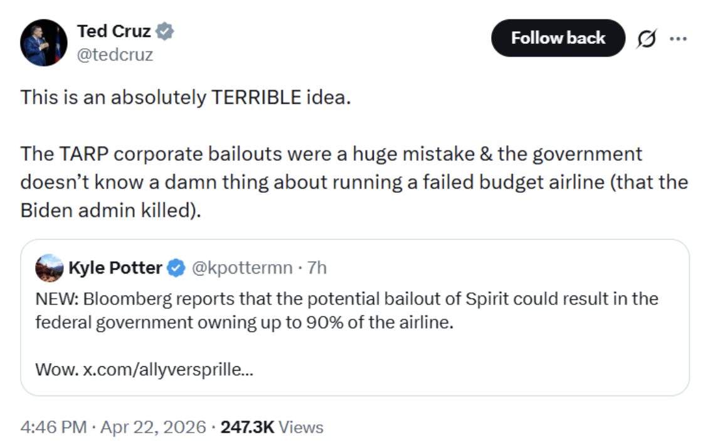
Task: Click the 4:46 PM post time
Action: point(53,428)
